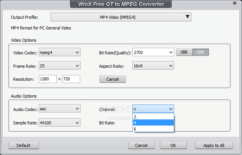Switch bitrate mode to CBR
The width and height of the screenshot is (242, 155).
(x=201, y=52)
